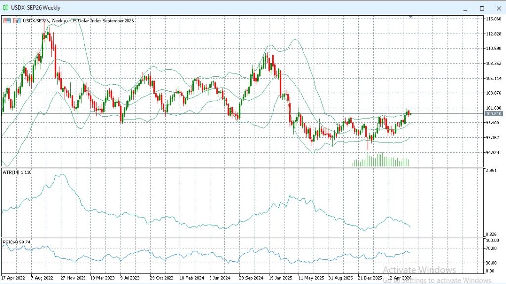Minimize the USDX-SEP26 chart window

(465, 9)
